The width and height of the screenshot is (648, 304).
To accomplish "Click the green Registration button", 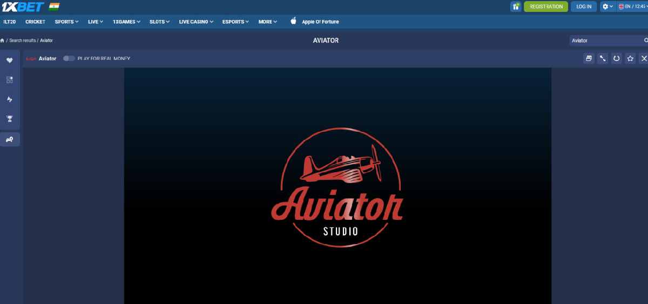I will point(545,6).
